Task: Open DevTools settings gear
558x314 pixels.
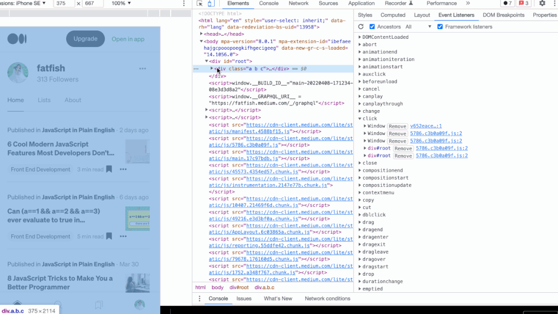Action: click(542, 3)
